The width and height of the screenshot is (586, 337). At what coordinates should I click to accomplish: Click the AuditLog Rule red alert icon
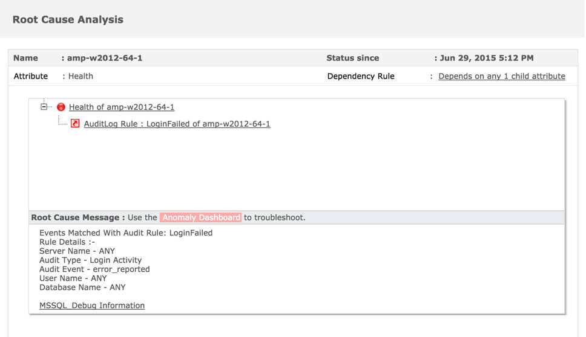tap(75, 123)
